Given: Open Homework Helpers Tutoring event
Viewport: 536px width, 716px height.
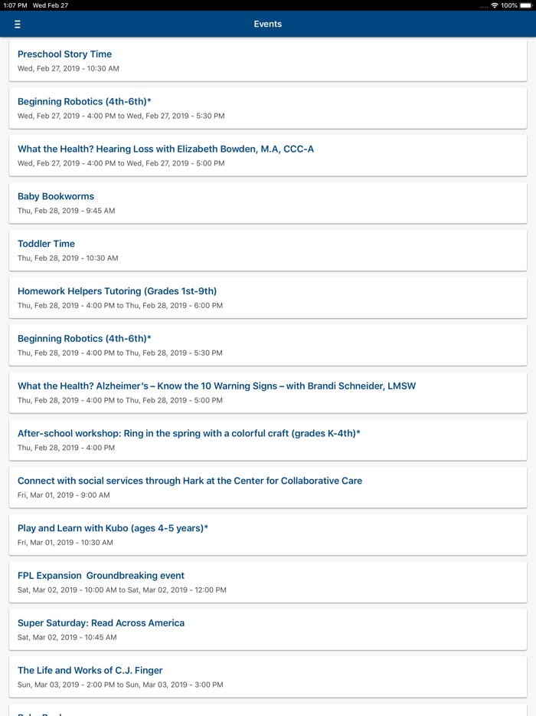Looking at the screenshot, I should (268, 297).
